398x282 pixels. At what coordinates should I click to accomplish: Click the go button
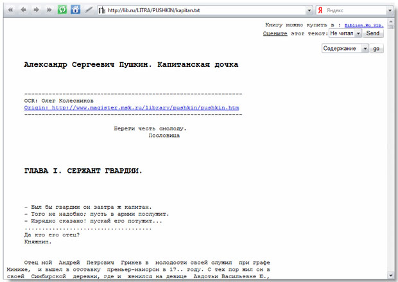click(x=376, y=48)
